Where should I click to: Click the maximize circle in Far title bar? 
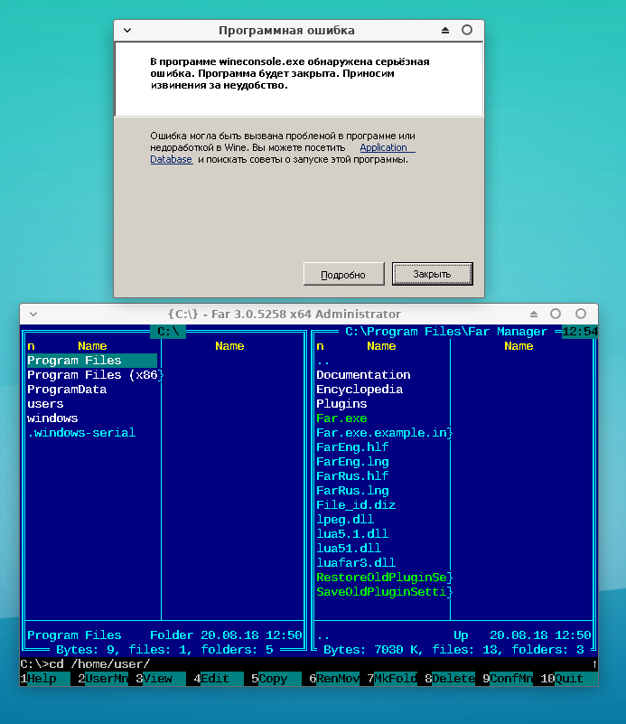[556, 314]
